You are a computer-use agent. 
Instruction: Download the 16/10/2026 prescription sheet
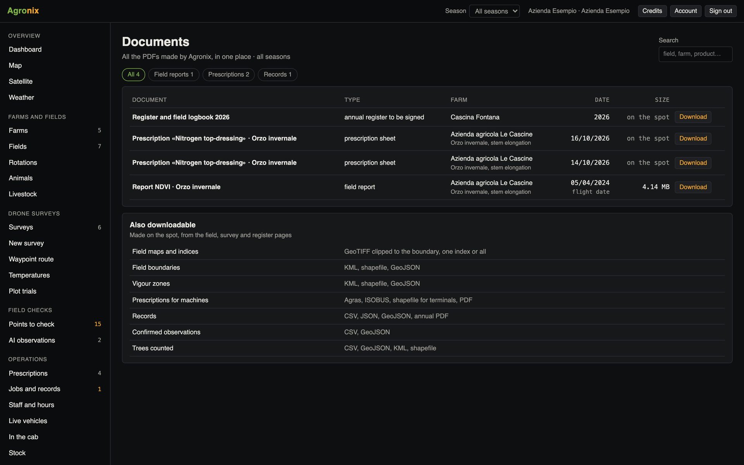click(693, 138)
